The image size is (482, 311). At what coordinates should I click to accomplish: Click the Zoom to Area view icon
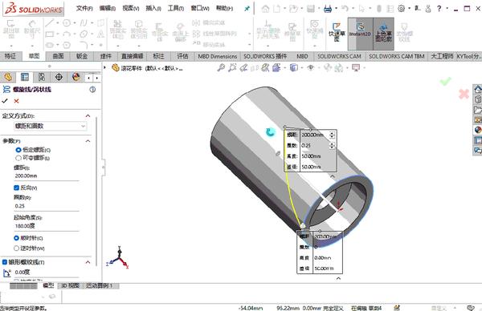[232, 68]
